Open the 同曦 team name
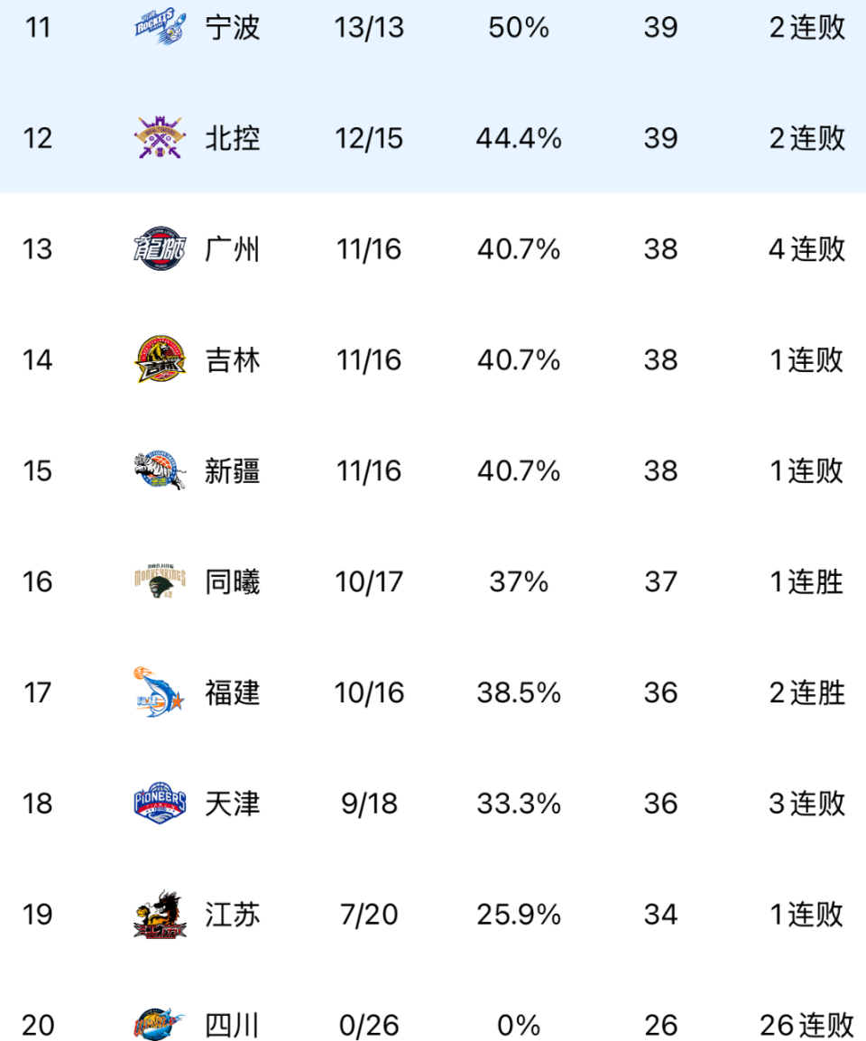Viewport: 866px width, 1041px height. click(233, 581)
